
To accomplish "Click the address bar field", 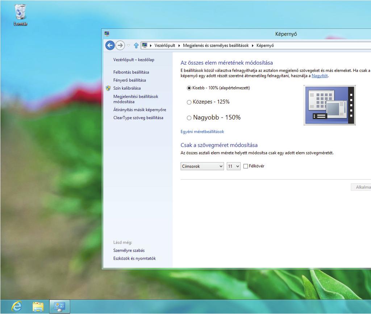I will pos(256,45).
